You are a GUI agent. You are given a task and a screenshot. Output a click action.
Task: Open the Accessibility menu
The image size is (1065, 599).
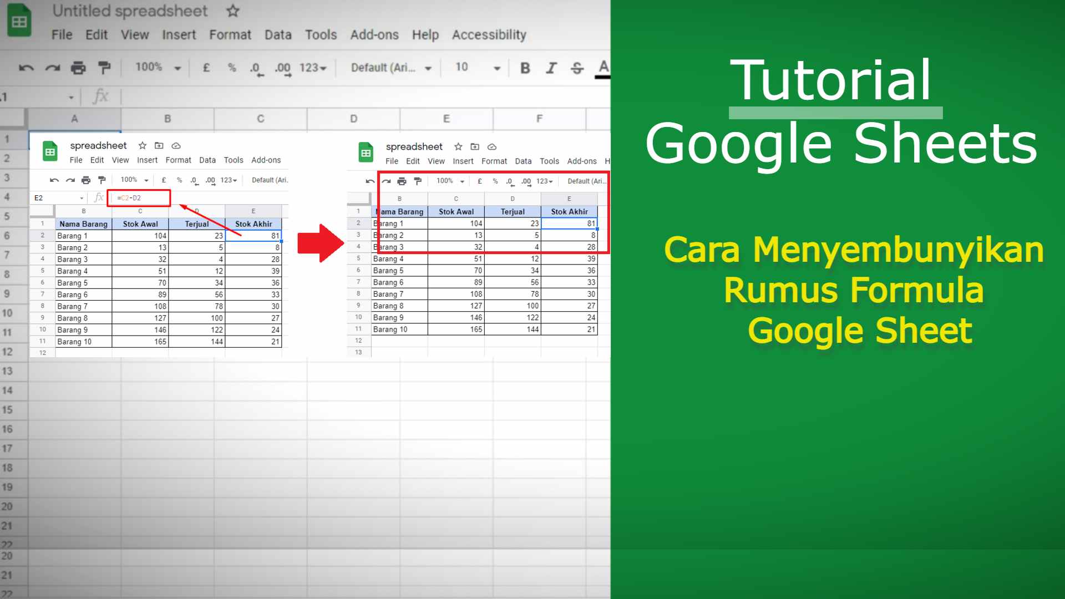489,34
